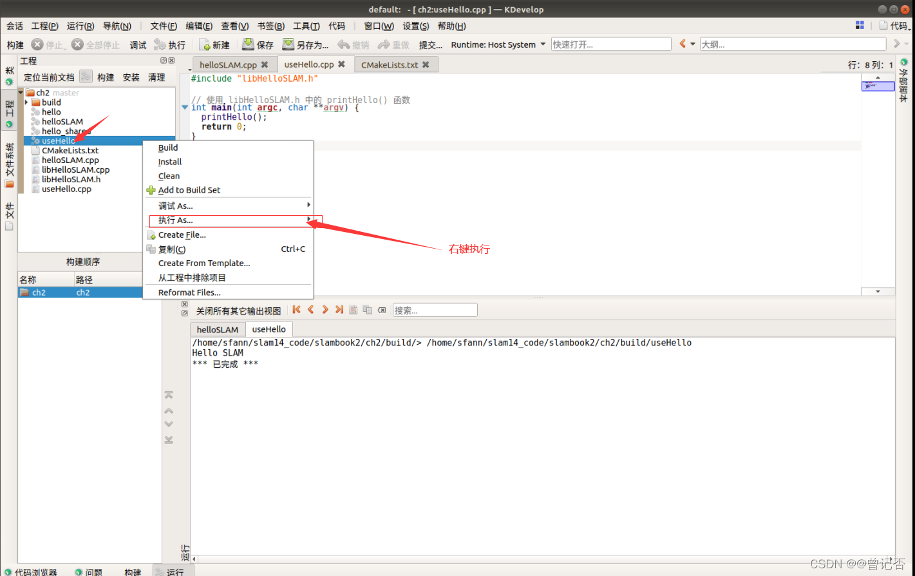Open the 代码 area dropdown at top right
The height and width of the screenshot is (576, 915).
click(894, 25)
